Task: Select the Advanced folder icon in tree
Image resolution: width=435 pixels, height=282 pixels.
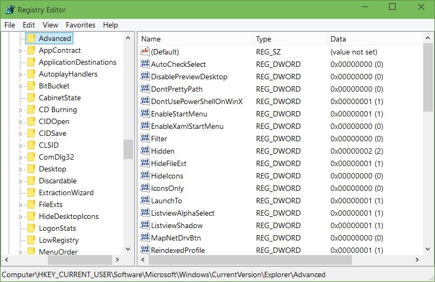Action: tap(31, 38)
